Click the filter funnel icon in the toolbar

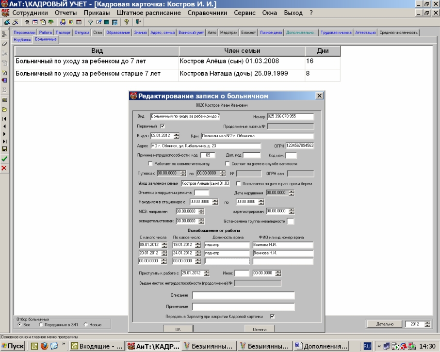click(x=90, y=22)
